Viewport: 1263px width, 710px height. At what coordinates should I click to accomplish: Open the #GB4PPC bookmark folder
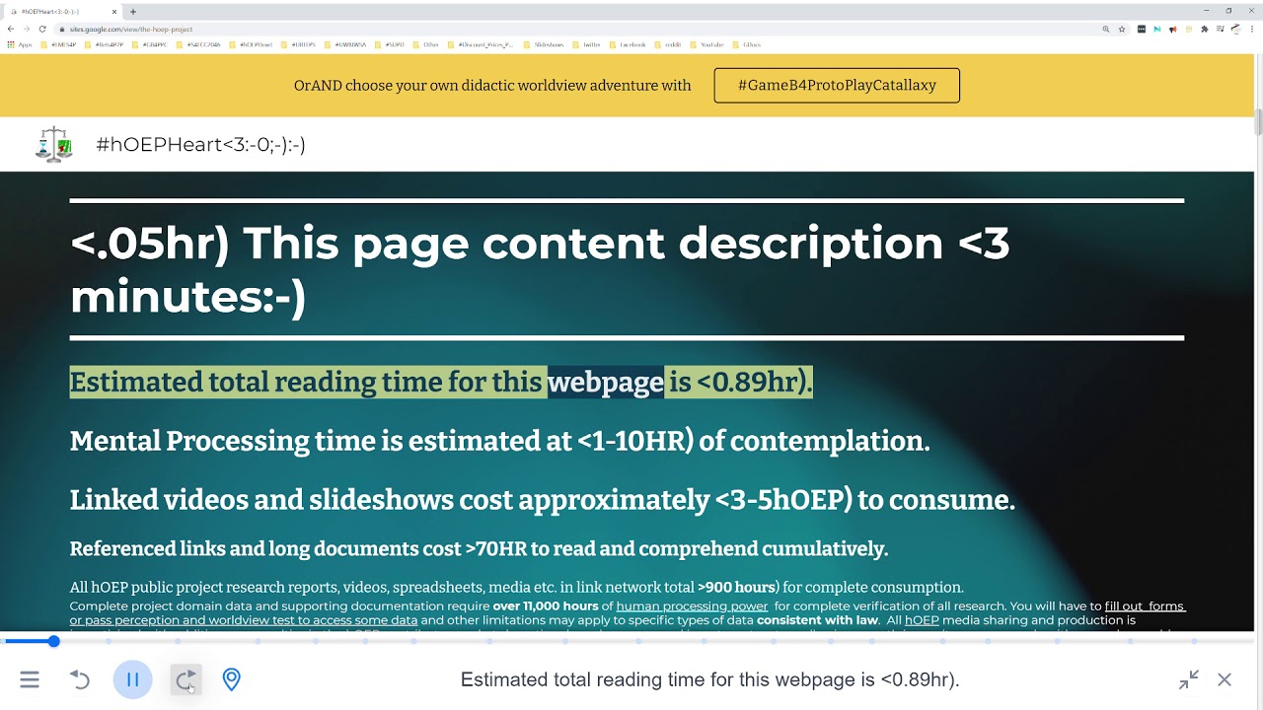click(x=148, y=44)
